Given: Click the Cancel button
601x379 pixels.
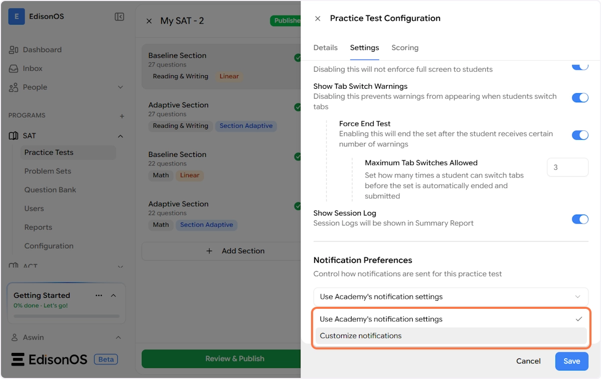Looking at the screenshot, I should pos(528,361).
